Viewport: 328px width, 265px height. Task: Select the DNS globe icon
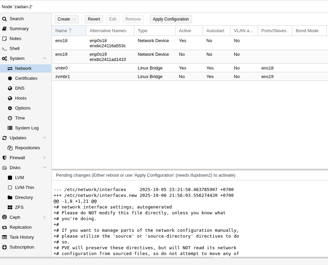tap(10, 88)
